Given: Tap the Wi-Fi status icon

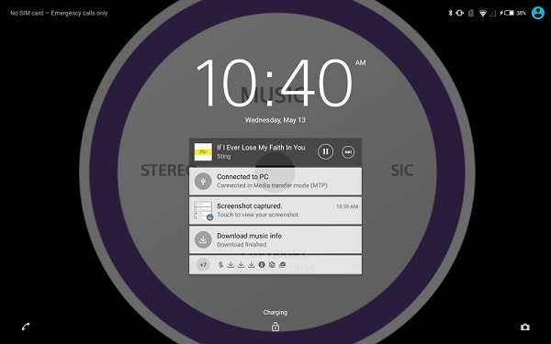Looking at the screenshot, I should (483, 14).
